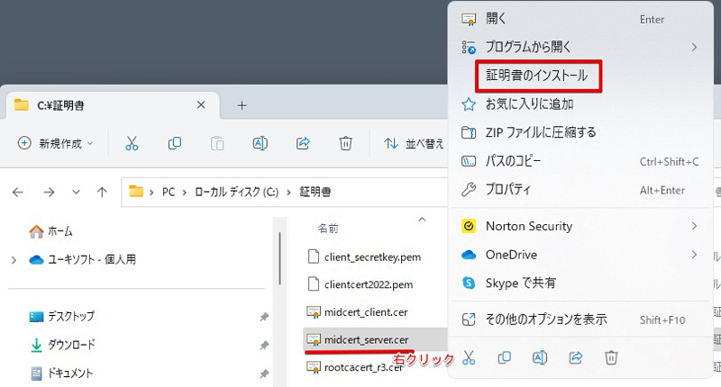Screen dimensions: 721x387
Task: Choose 開く in the context menu
Action: (x=497, y=19)
